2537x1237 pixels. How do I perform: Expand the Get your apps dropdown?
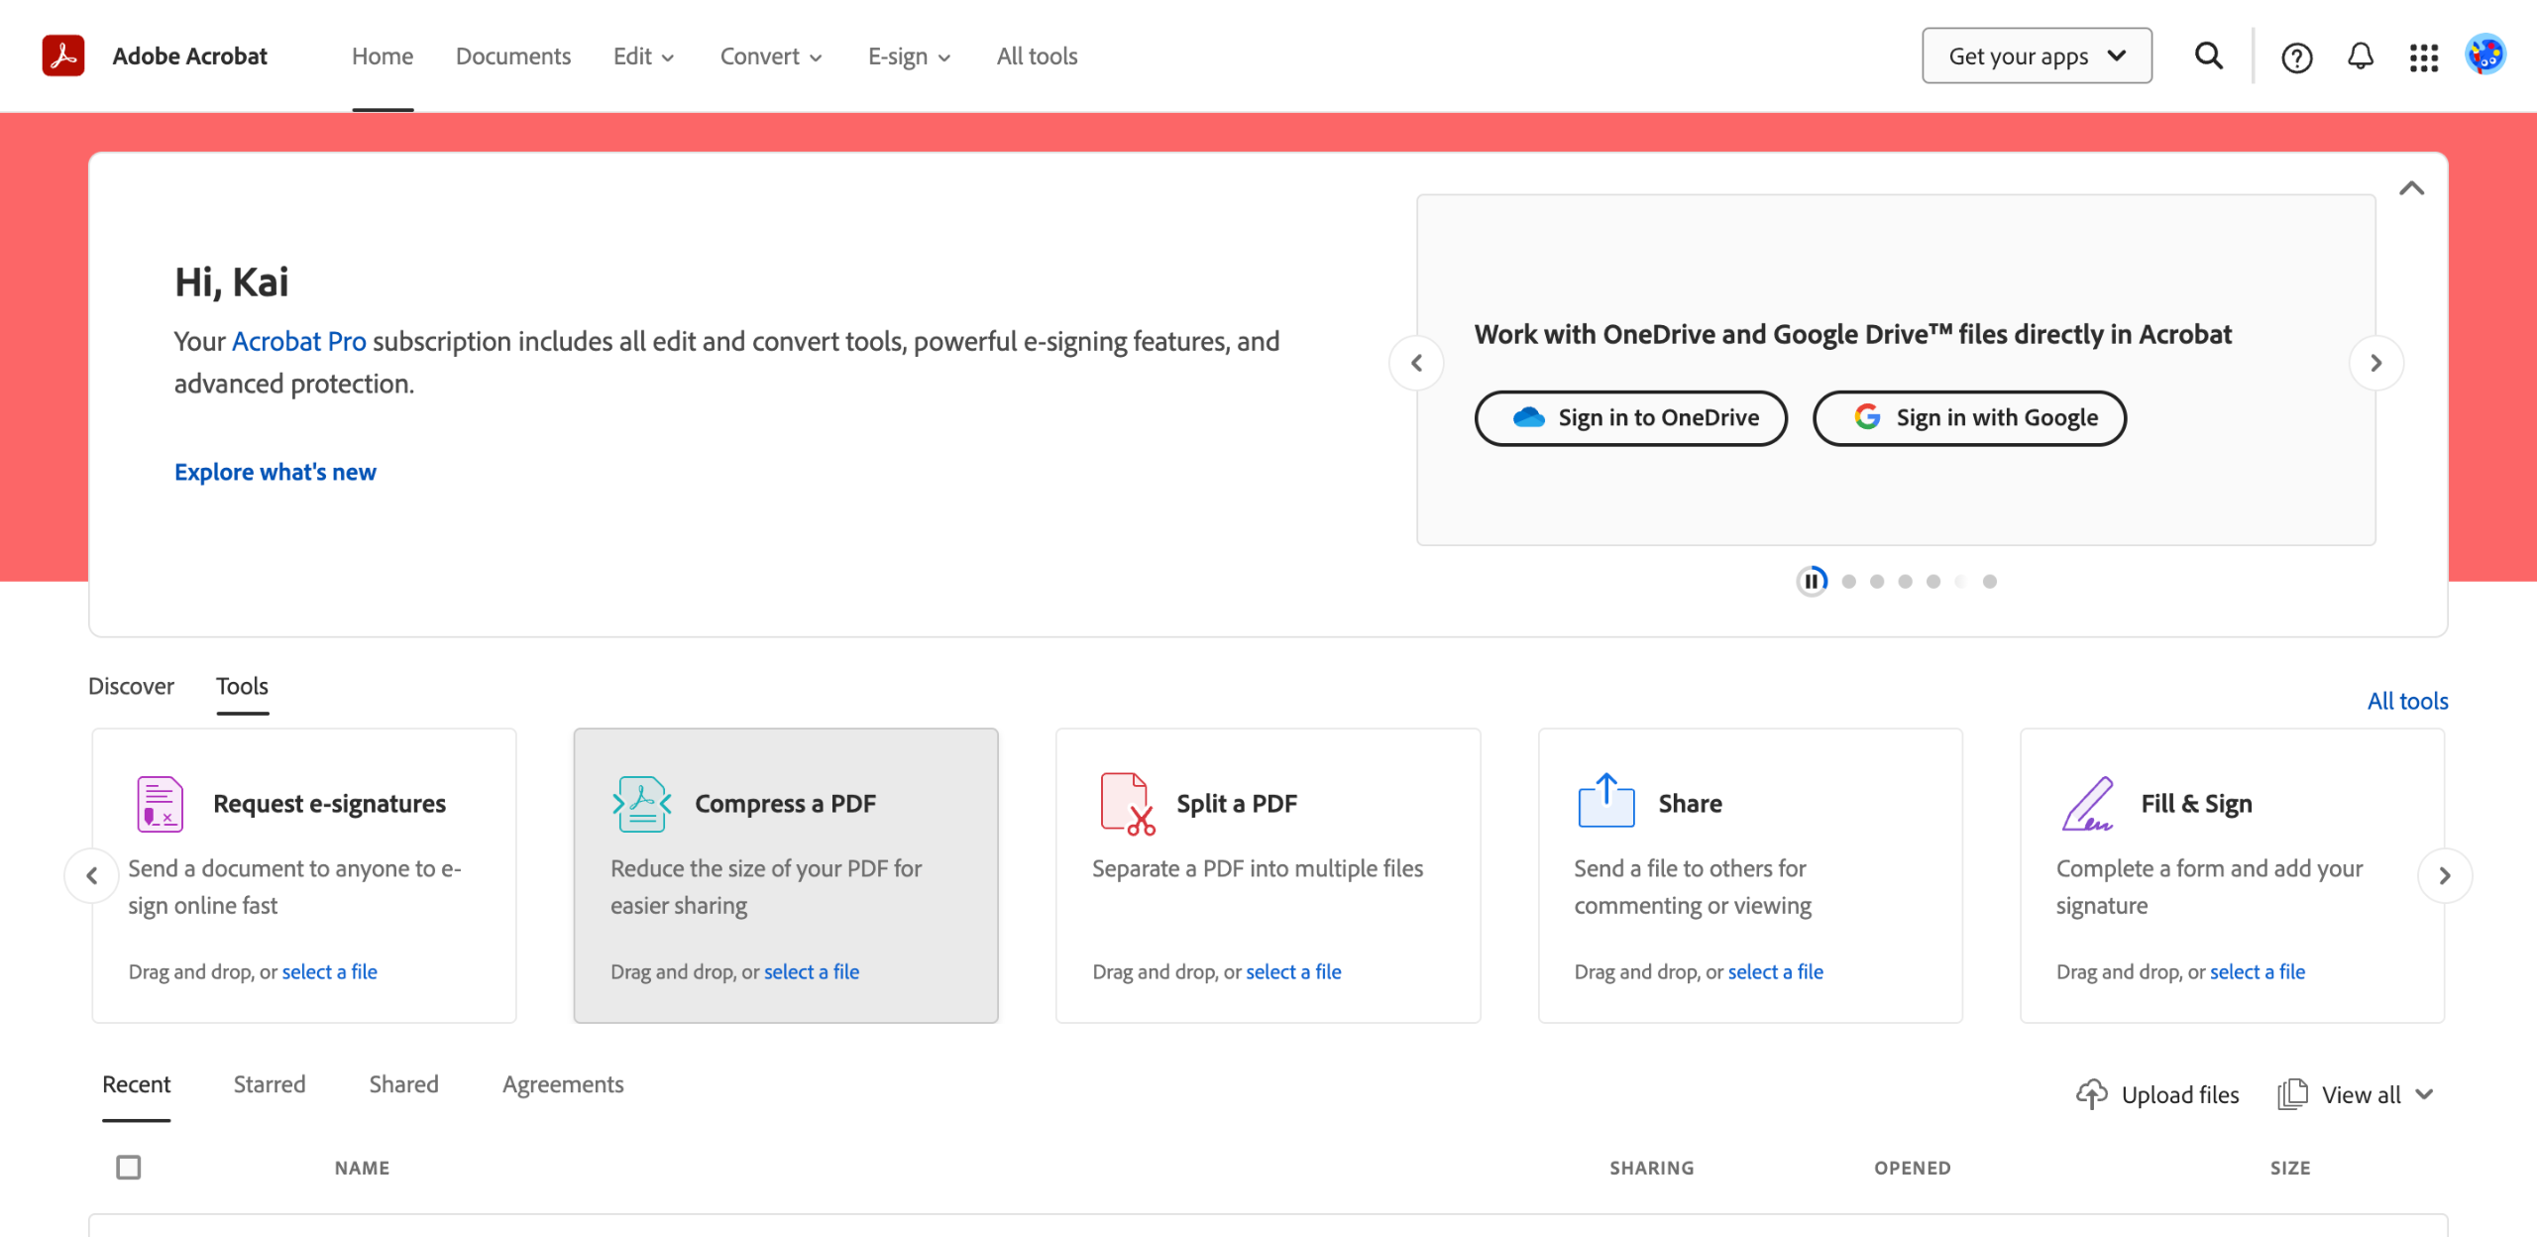[x=2037, y=56]
